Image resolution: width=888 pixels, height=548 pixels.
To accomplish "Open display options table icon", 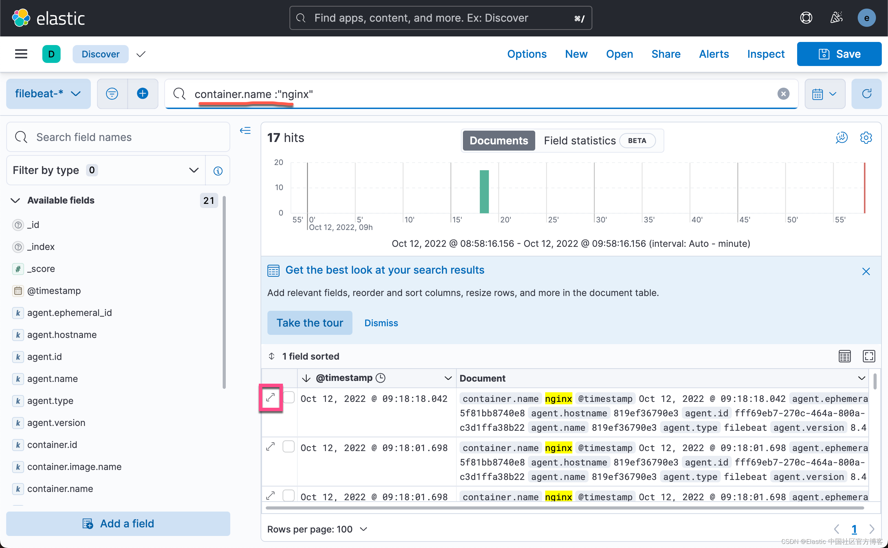I will [x=845, y=356].
